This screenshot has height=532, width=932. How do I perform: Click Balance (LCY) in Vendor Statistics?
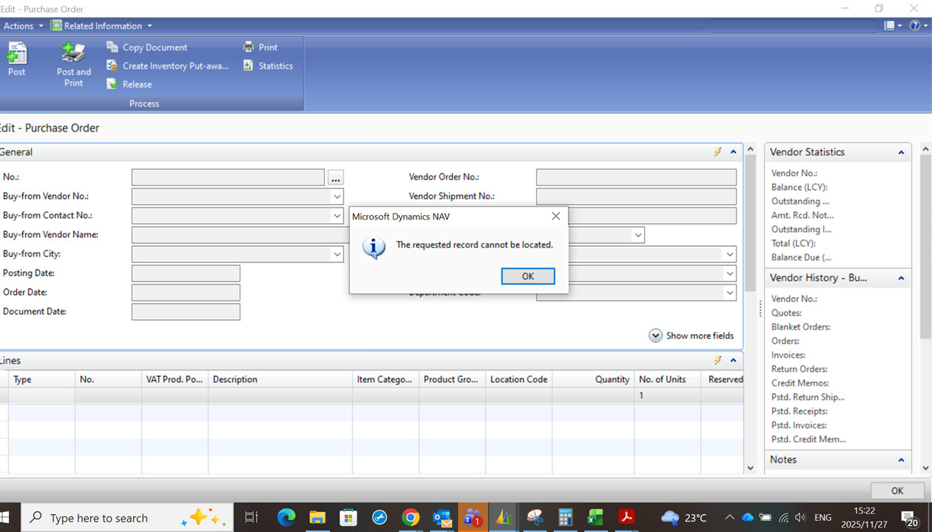(x=799, y=187)
